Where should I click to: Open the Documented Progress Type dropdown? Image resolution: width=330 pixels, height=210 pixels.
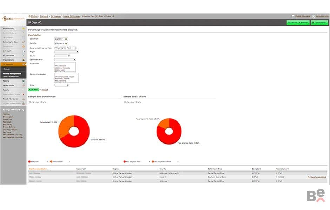pyautogui.click(x=65, y=48)
